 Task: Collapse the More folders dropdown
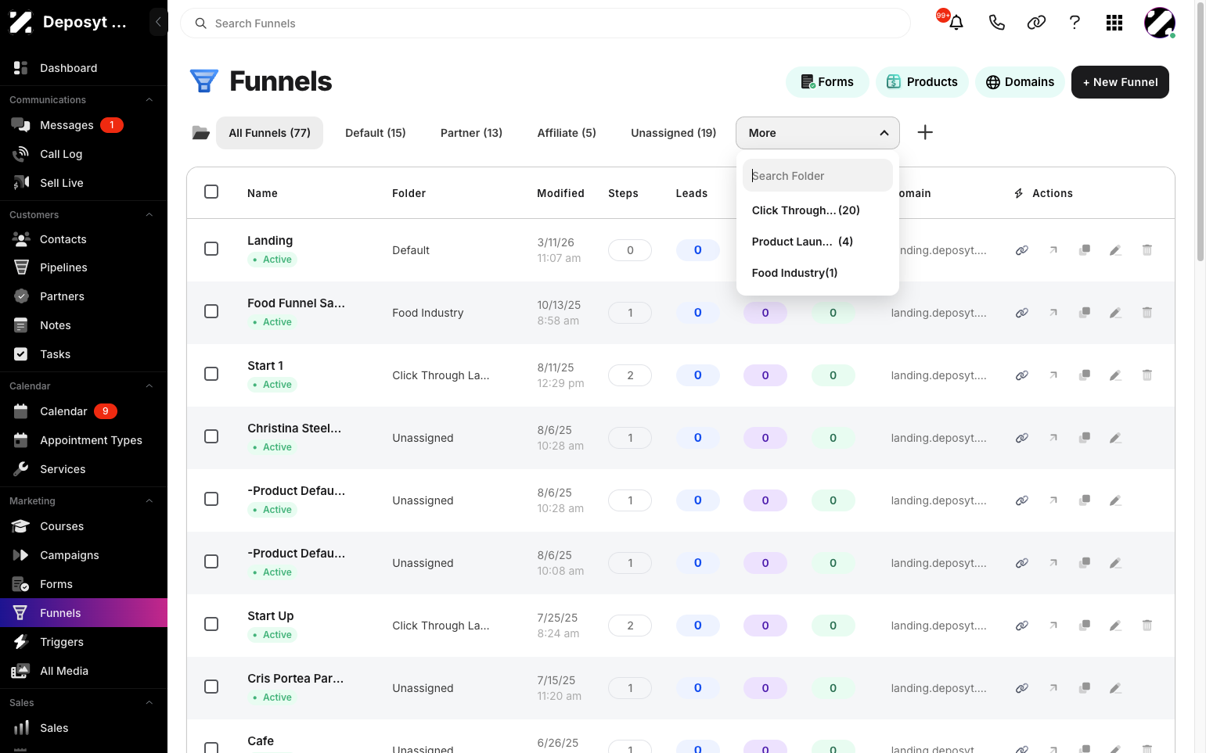818,133
